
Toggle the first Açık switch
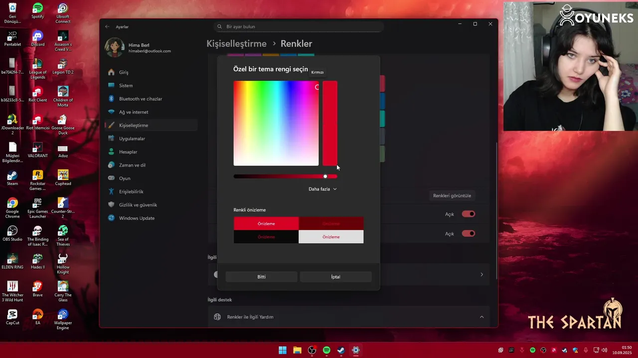point(469,214)
